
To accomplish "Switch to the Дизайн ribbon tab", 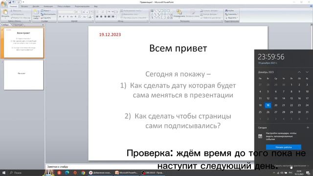I will (36, 6).
